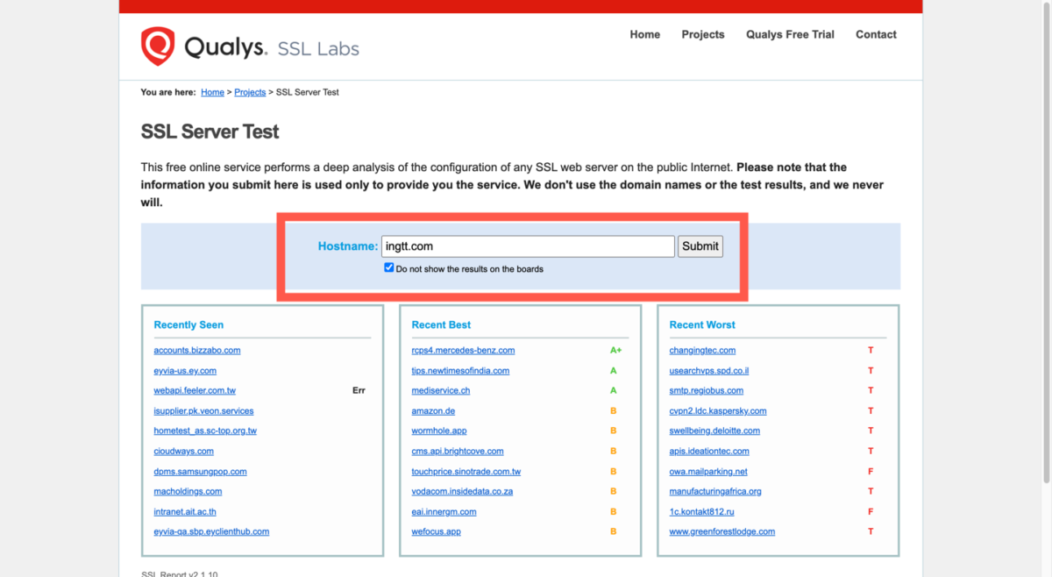Open swellbeing.deloitte.com link

[714, 431]
